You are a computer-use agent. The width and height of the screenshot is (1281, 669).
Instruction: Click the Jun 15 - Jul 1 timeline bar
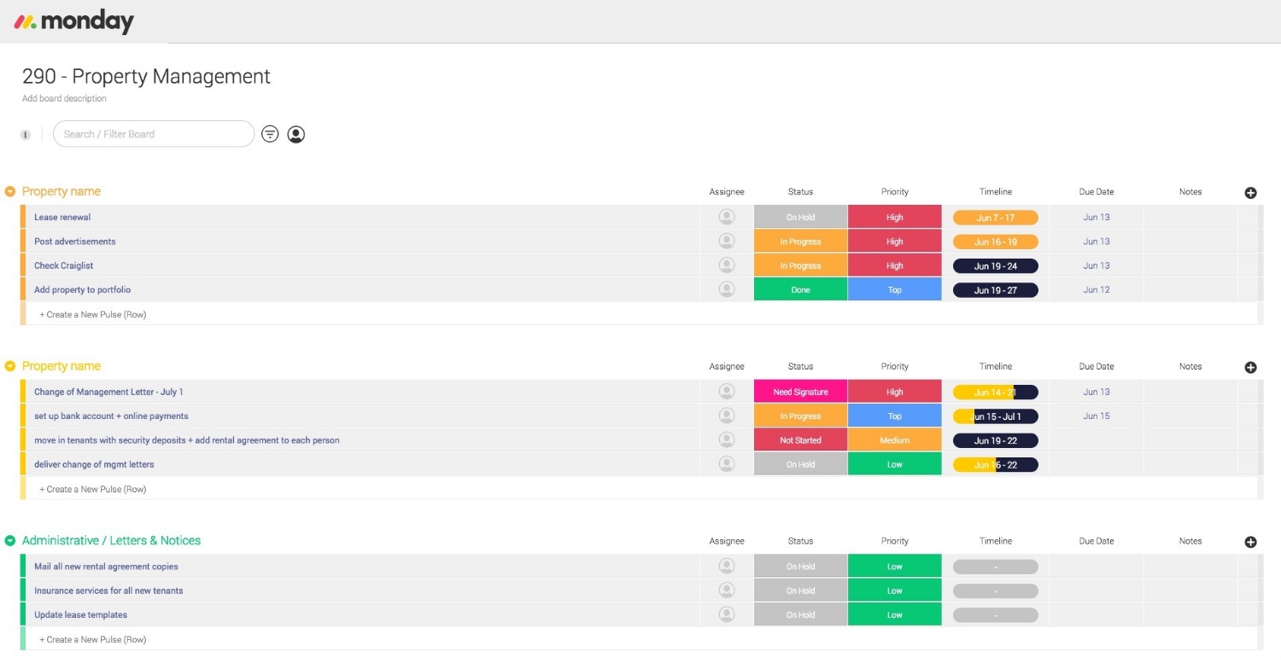pos(995,416)
